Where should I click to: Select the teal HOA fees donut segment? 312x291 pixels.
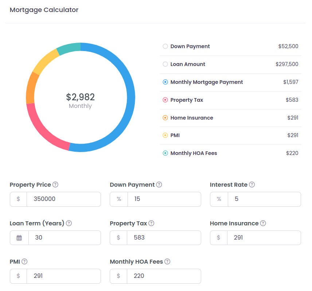click(69, 48)
